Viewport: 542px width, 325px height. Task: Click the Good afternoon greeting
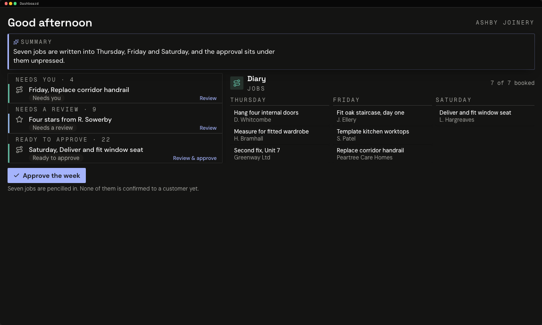coord(50,23)
